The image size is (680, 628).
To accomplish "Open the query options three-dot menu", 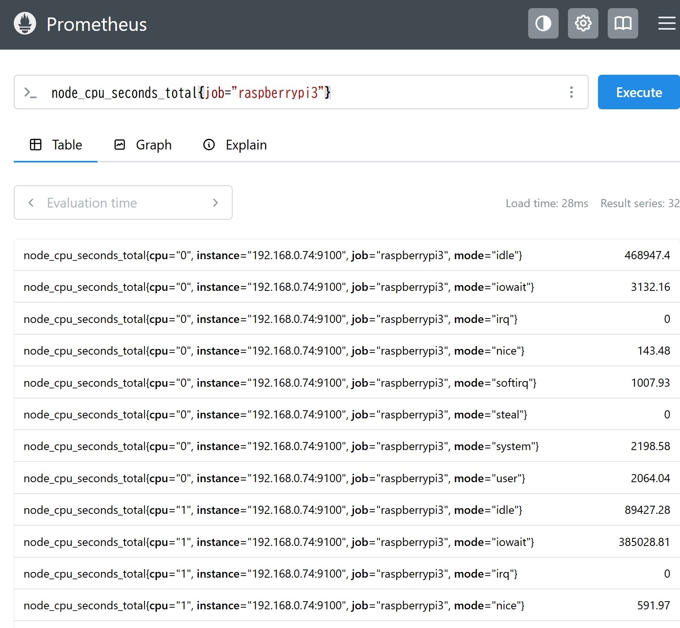I will (x=571, y=92).
